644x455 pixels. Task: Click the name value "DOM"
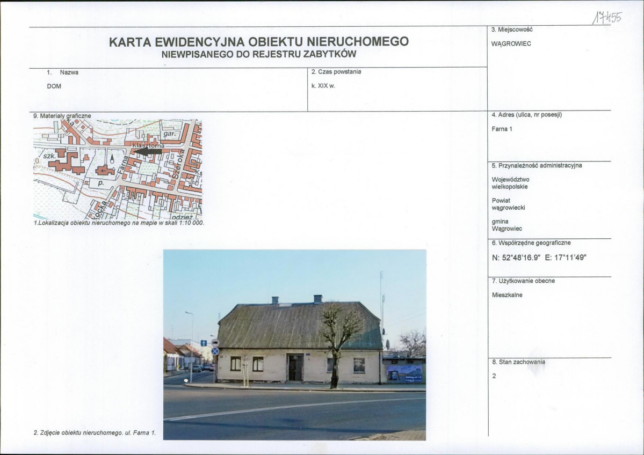pos(54,86)
